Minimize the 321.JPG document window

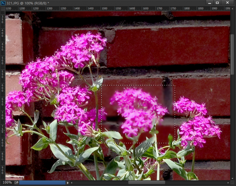click(x=209, y=3)
